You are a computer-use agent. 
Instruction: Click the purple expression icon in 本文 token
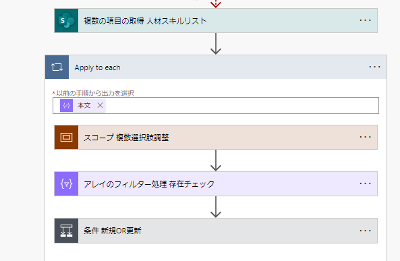click(x=67, y=105)
